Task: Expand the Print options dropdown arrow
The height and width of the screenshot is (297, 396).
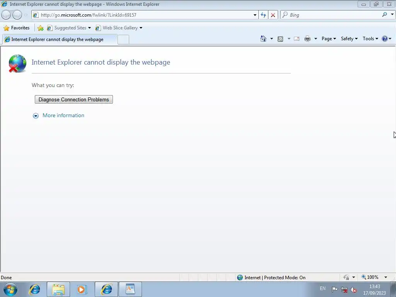Action: point(316,39)
